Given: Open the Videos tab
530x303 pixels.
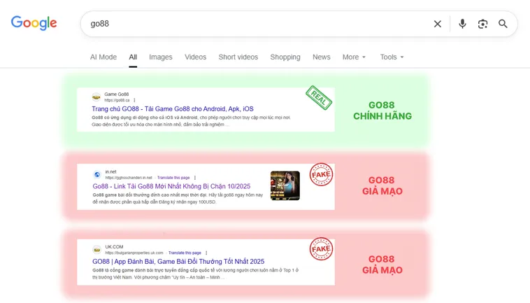Looking at the screenshot, I should pos(195,57).
